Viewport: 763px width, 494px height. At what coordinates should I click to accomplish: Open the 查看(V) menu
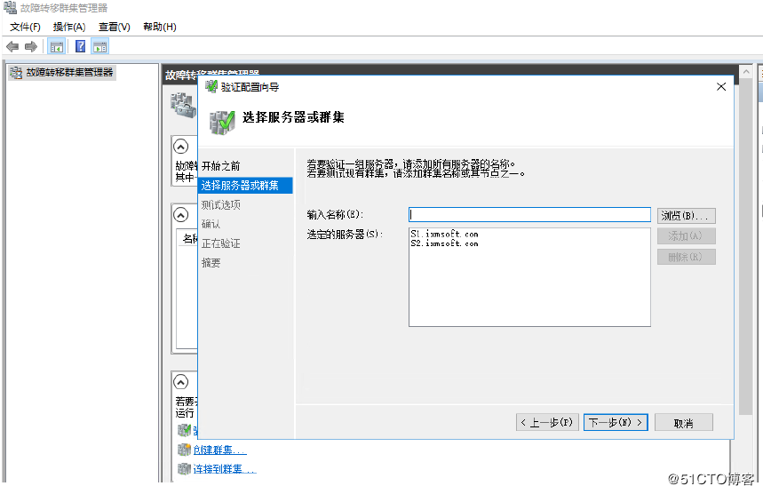tap(115, 27)
